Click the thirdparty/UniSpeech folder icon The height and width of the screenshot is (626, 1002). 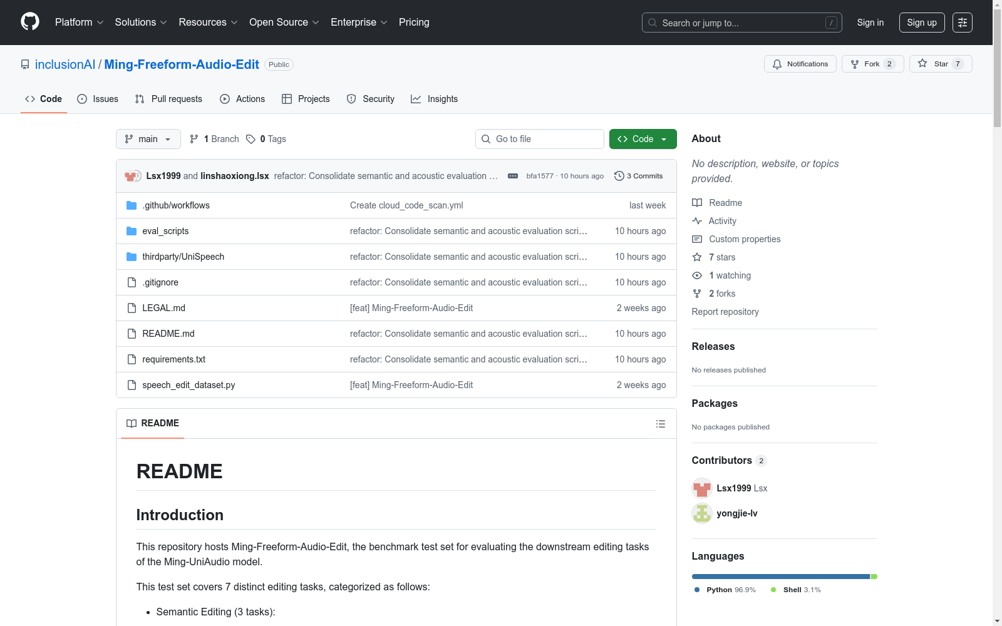pyautogui.click(x=132, y=257)
